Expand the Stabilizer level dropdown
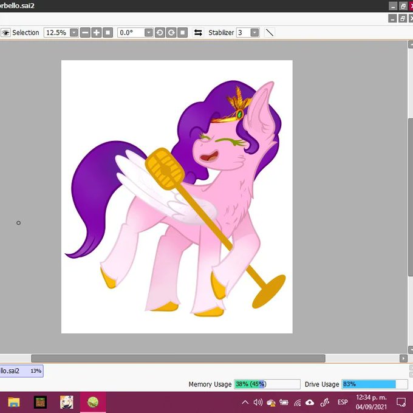The image size is (413, 413). 254,33
